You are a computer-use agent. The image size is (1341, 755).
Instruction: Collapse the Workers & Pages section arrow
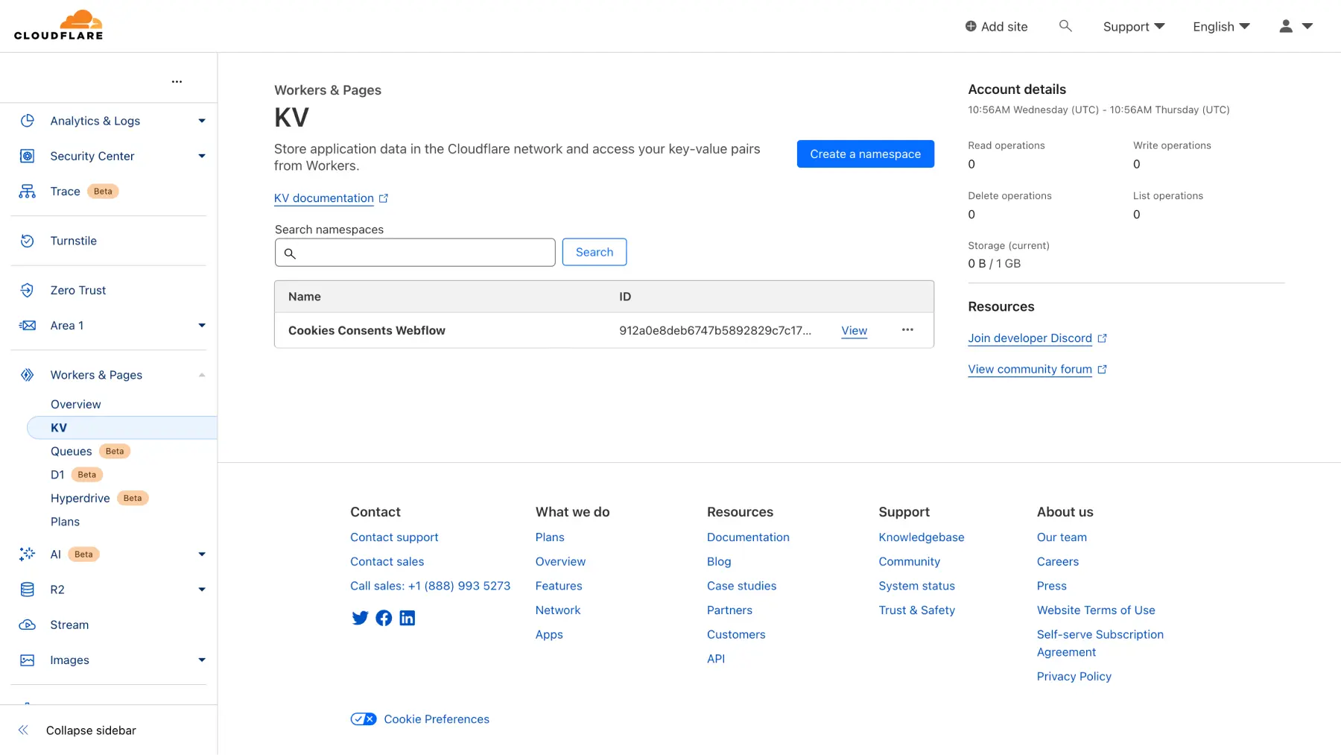[x=202, y=375]
